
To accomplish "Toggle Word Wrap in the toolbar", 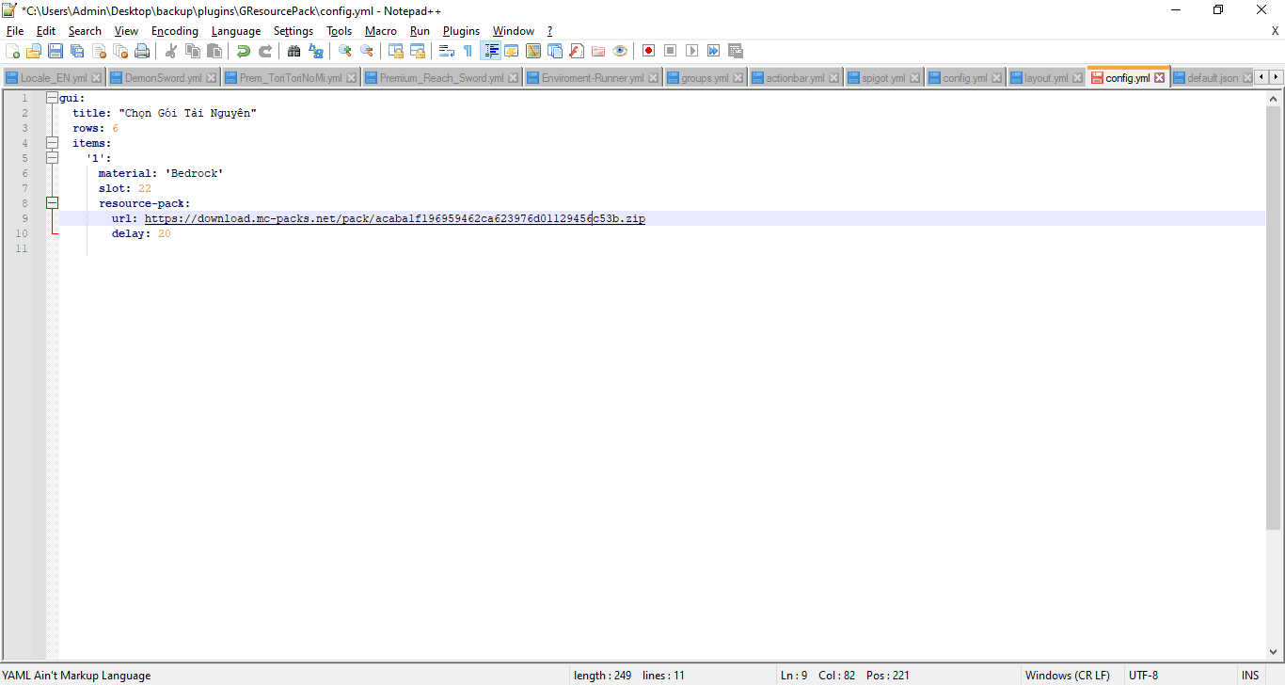I will pos(447,51).
